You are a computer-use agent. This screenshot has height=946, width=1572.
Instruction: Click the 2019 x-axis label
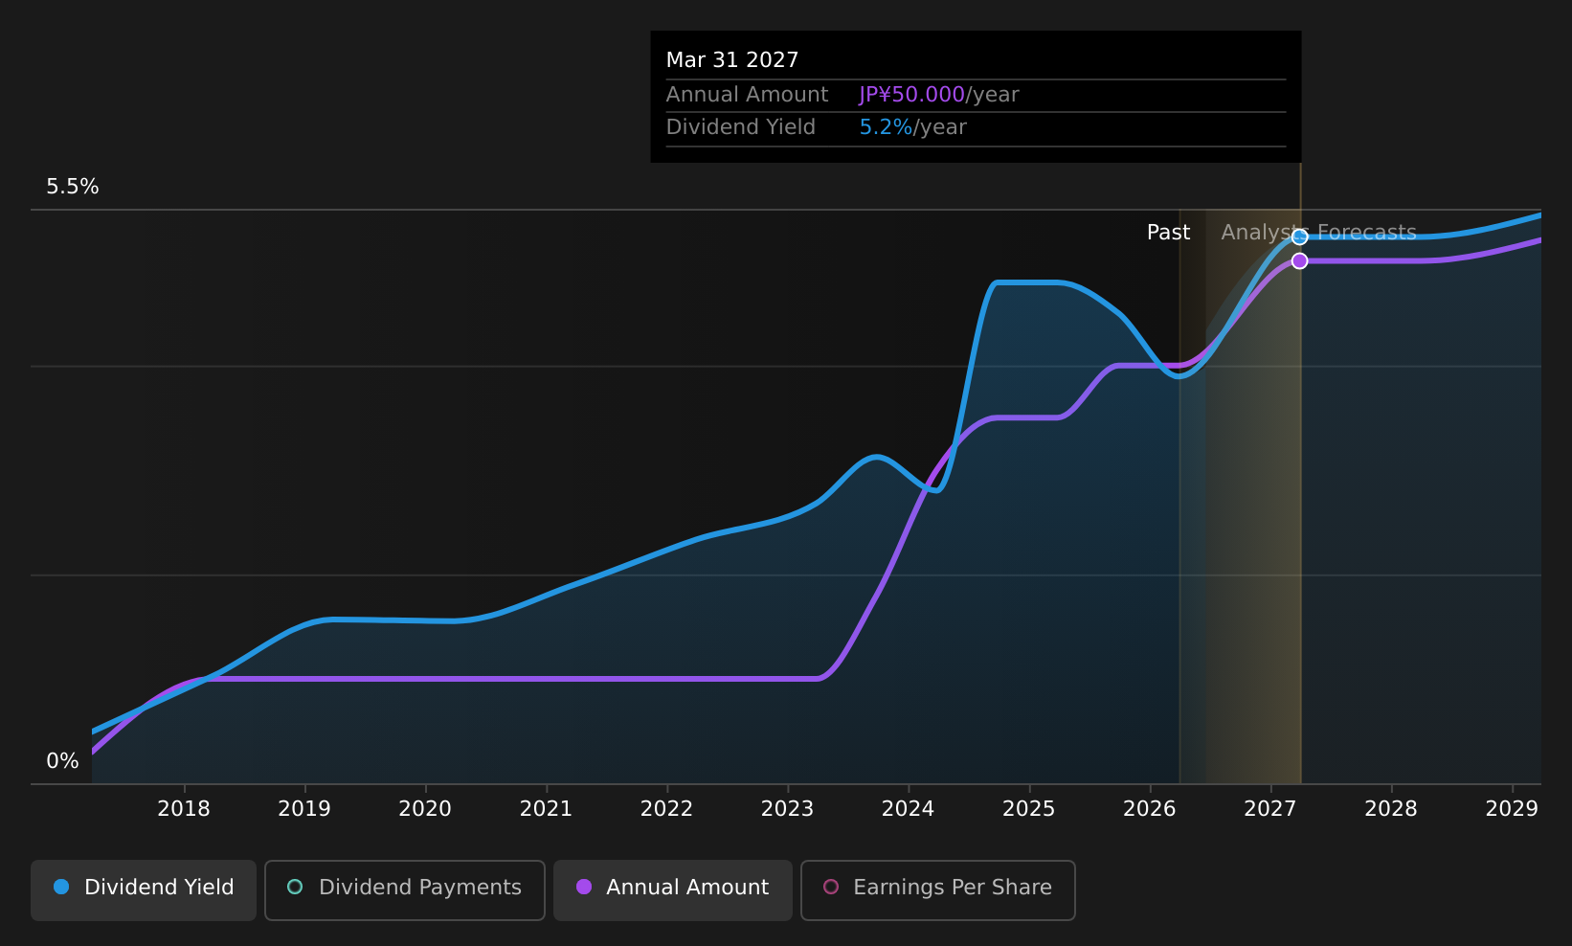[x=304, y=809]
